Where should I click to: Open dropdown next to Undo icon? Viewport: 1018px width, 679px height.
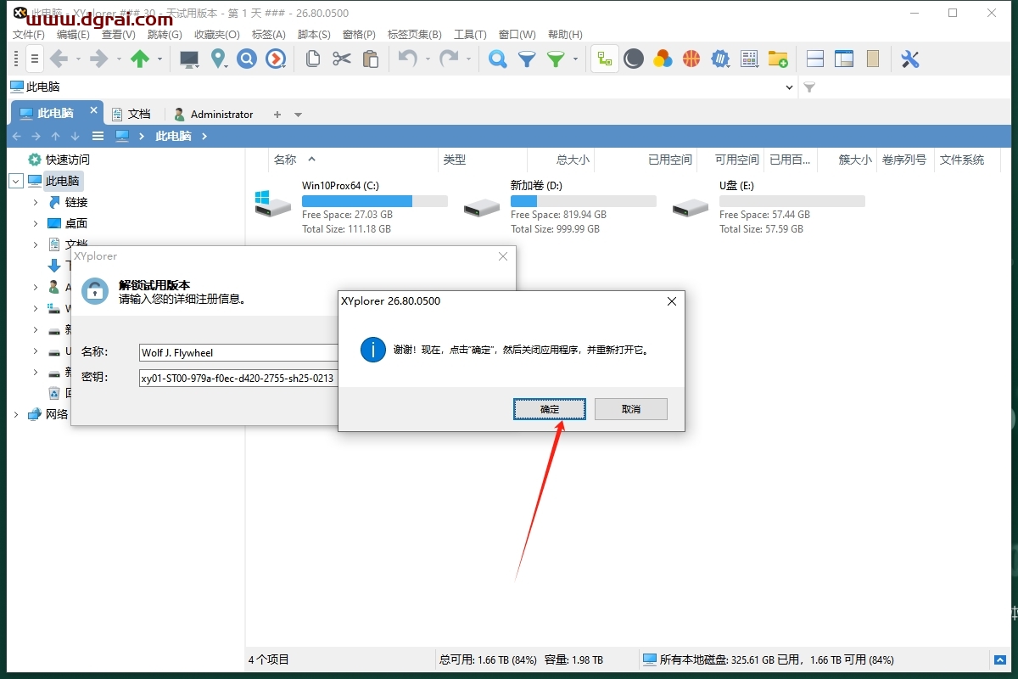[428, 59]
